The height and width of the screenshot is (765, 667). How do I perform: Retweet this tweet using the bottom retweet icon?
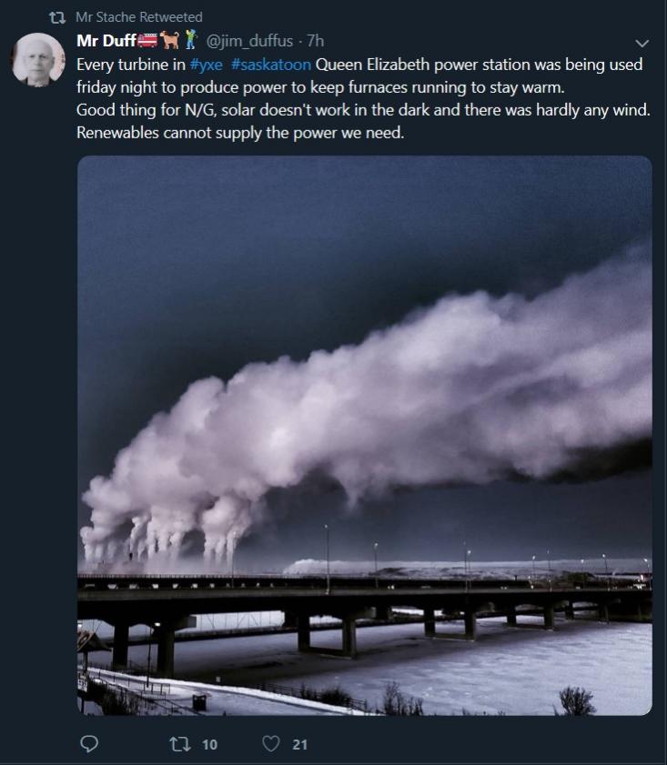[178, 743]
